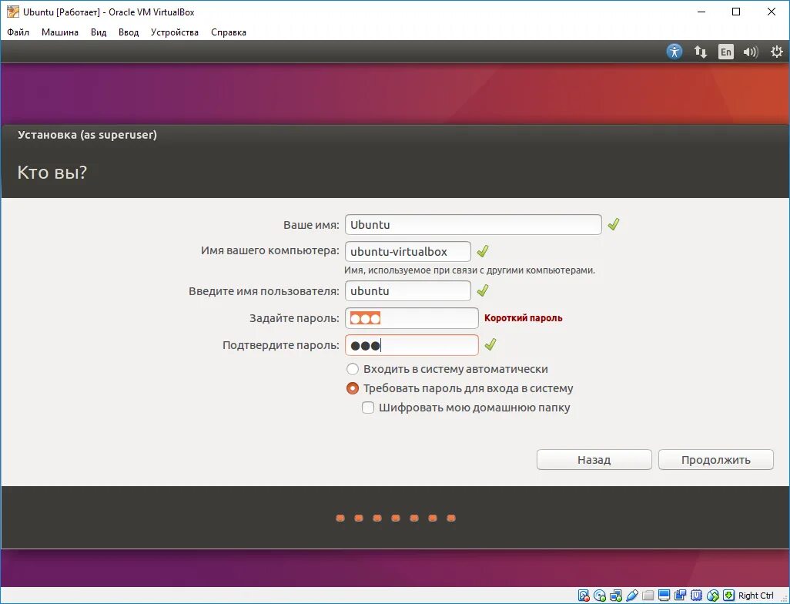Click the mouse integration status icon
The height and width of the screenshot is (604, 790).
(713, 596)
